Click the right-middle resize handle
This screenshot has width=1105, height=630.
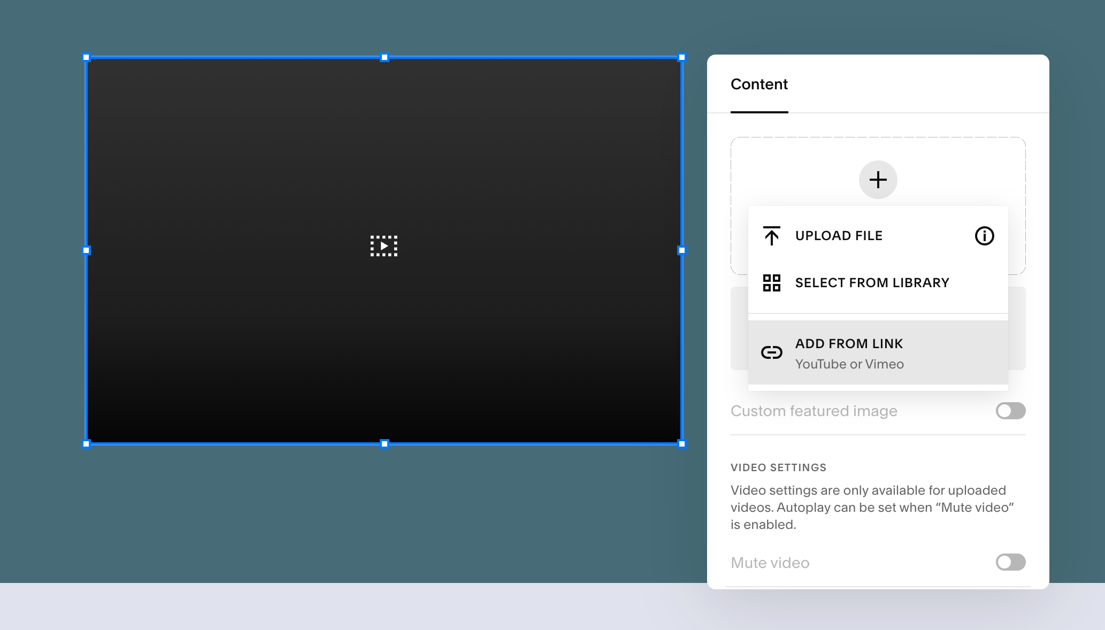(x=681, y=250)
